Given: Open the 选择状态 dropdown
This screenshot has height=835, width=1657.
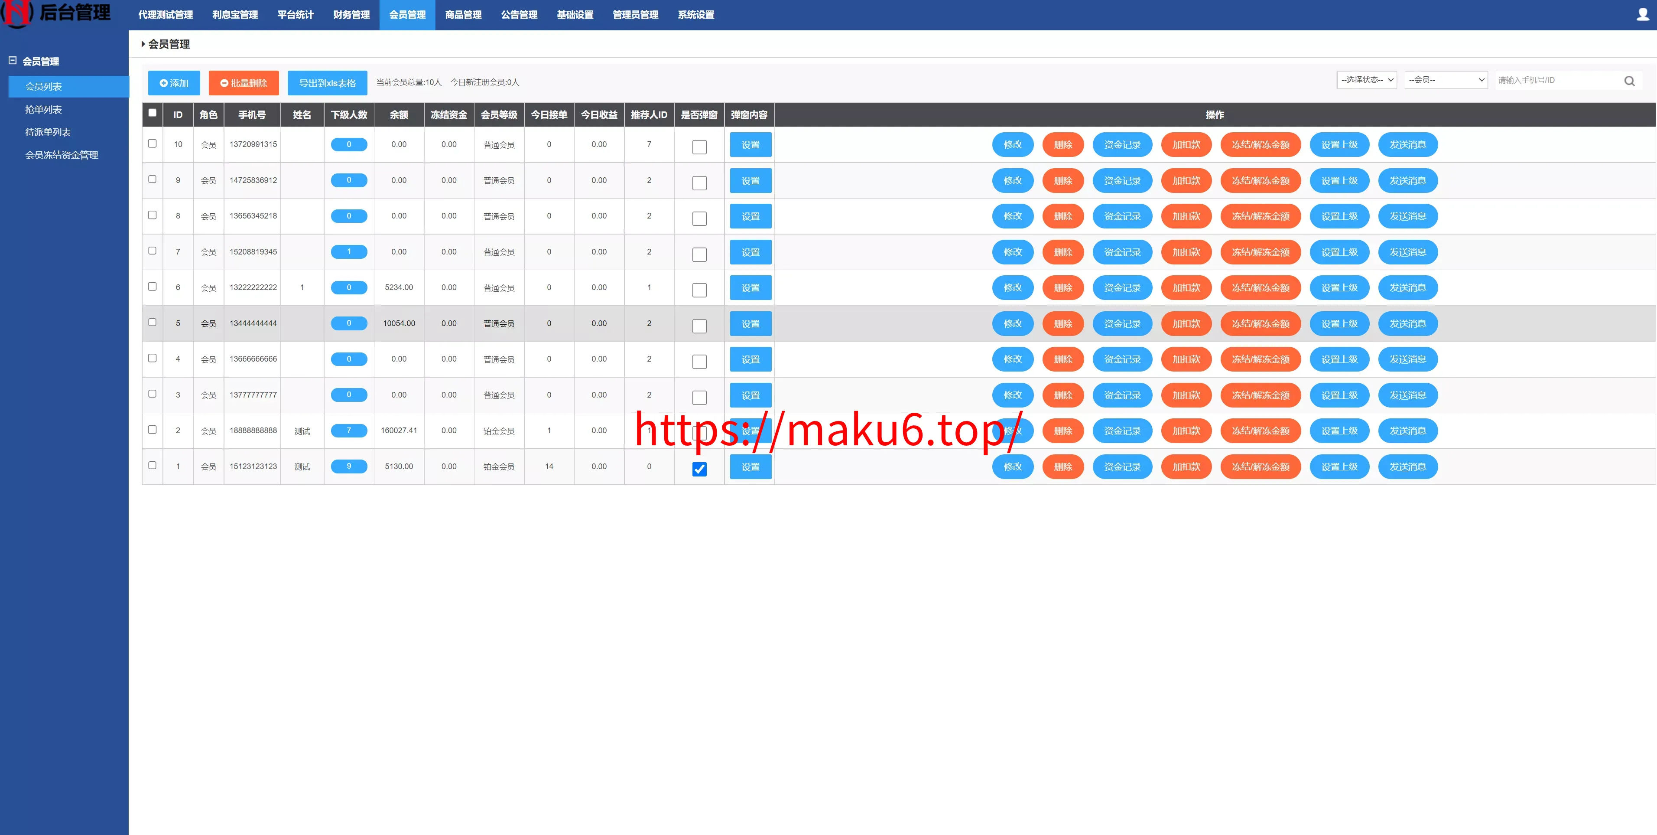Looking at the screenshot, I should pyautogui.click(x=1367, y=80).
